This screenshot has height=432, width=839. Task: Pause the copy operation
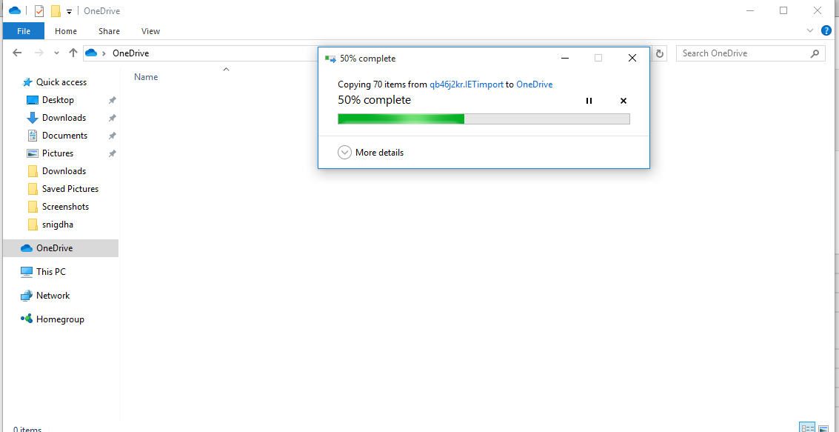tap(589, 101)
